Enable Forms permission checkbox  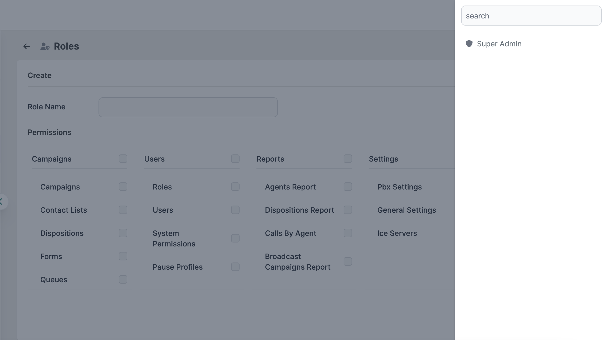[123, 256]
